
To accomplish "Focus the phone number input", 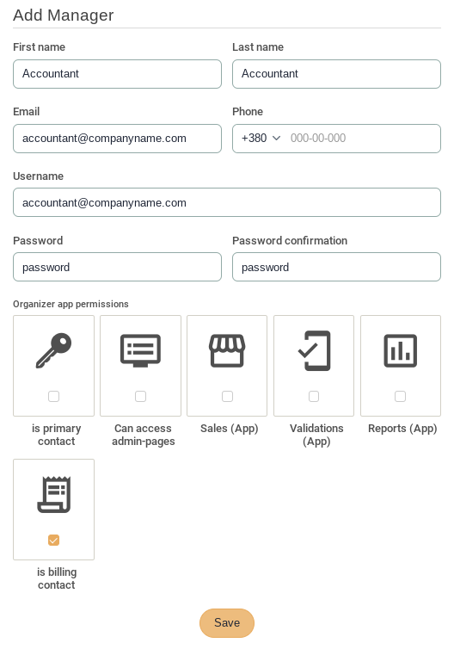I will click(362, 139).
